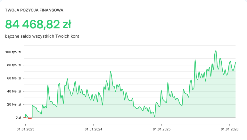Click the last data point at the chart's right end
The height and width of the screenshot is (140, 247).
pos(235,63)
